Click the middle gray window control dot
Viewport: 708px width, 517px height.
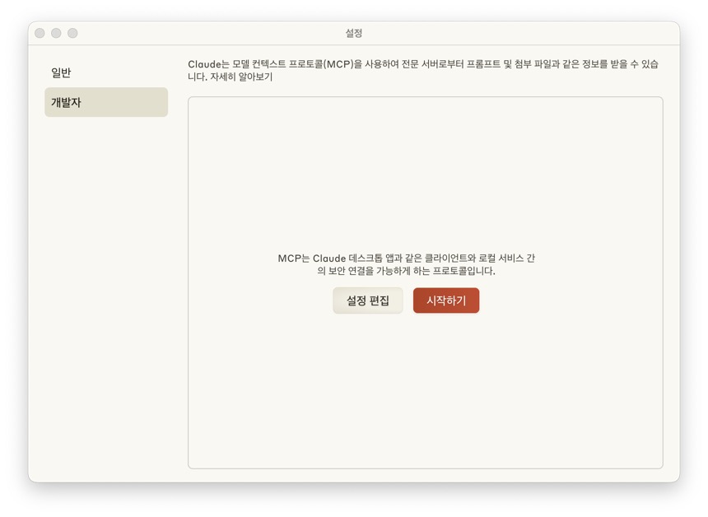56,33
